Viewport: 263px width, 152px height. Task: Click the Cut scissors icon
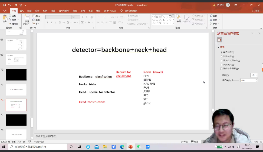(x=10, y=16)
